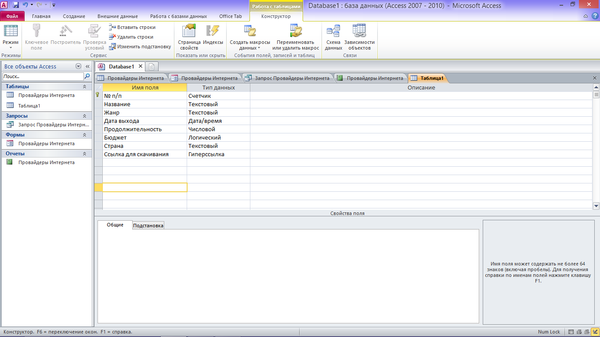The image size is (600, 337).
Task: Expand the Режим dropdown arrow
Action: point(11,47)
